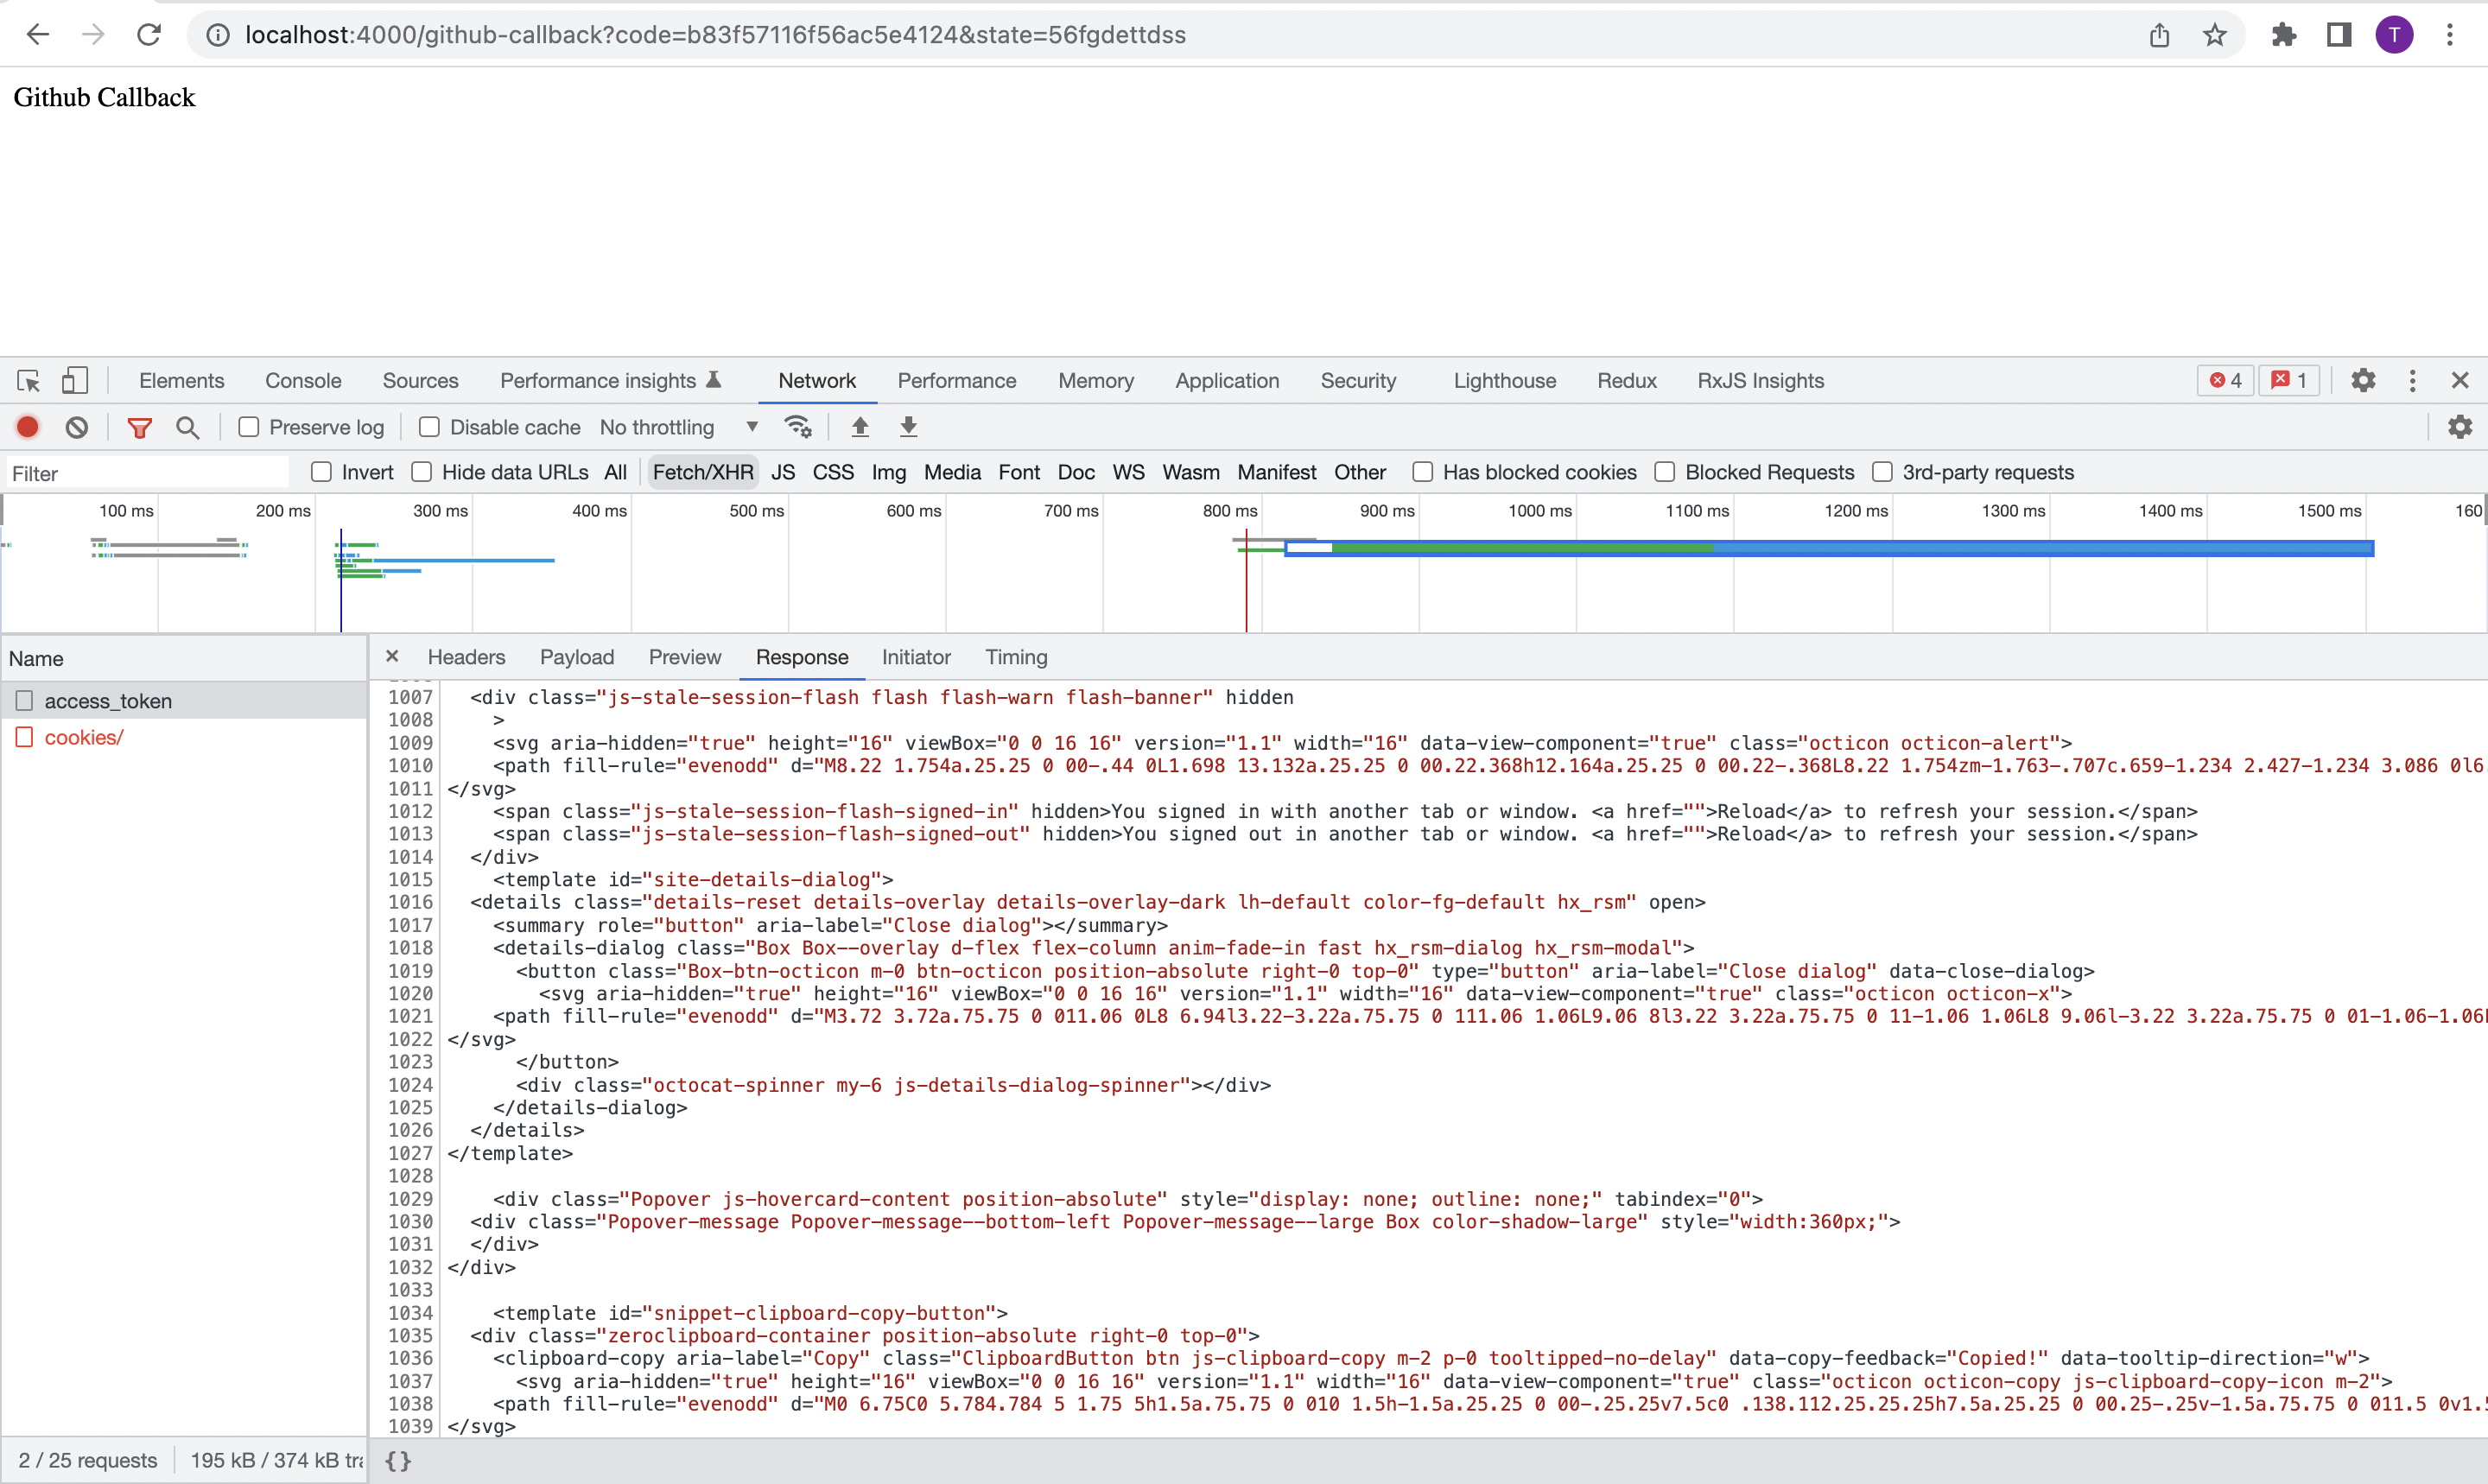Check the Disable cache option
This screenshot has width=2488, height=1484.
click(x=429, y=427)
